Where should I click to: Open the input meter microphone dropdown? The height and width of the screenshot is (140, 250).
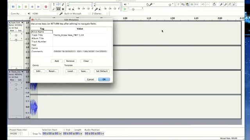click(x=100, y=9)
